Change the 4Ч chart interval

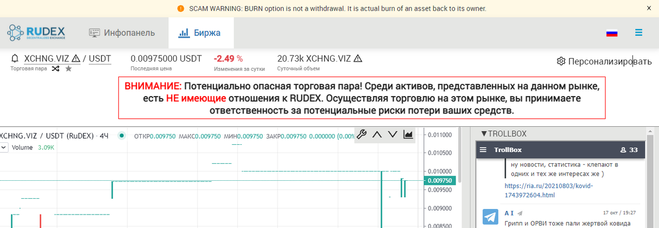pyautogui.click(x=104, y=136)
